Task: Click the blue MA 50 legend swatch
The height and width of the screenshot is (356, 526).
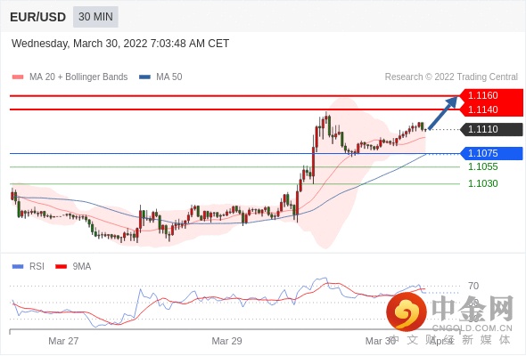Action: (144, 77)
